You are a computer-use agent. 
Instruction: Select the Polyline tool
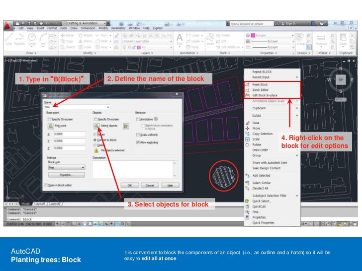point(19,39)
